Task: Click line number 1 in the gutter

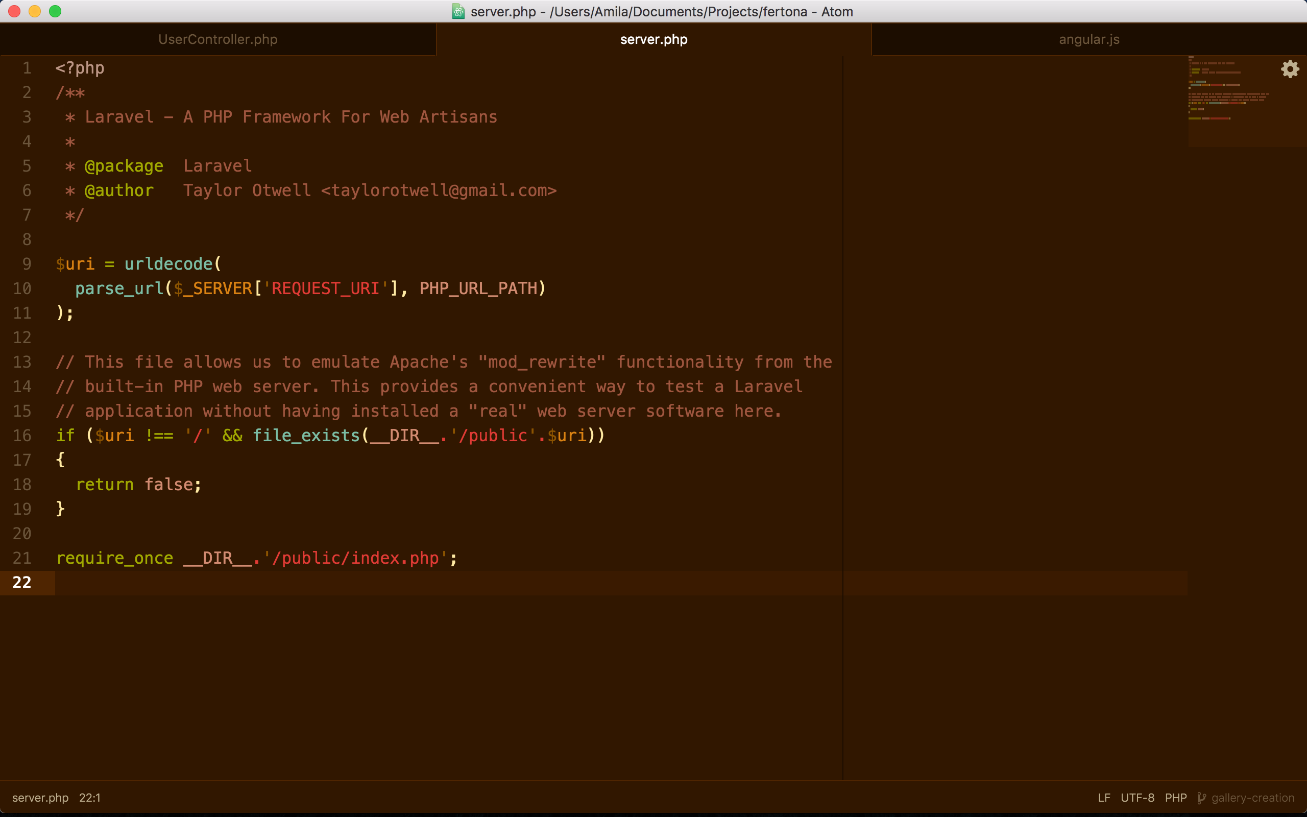Action: pyautogui.click(x=27, y=68)
